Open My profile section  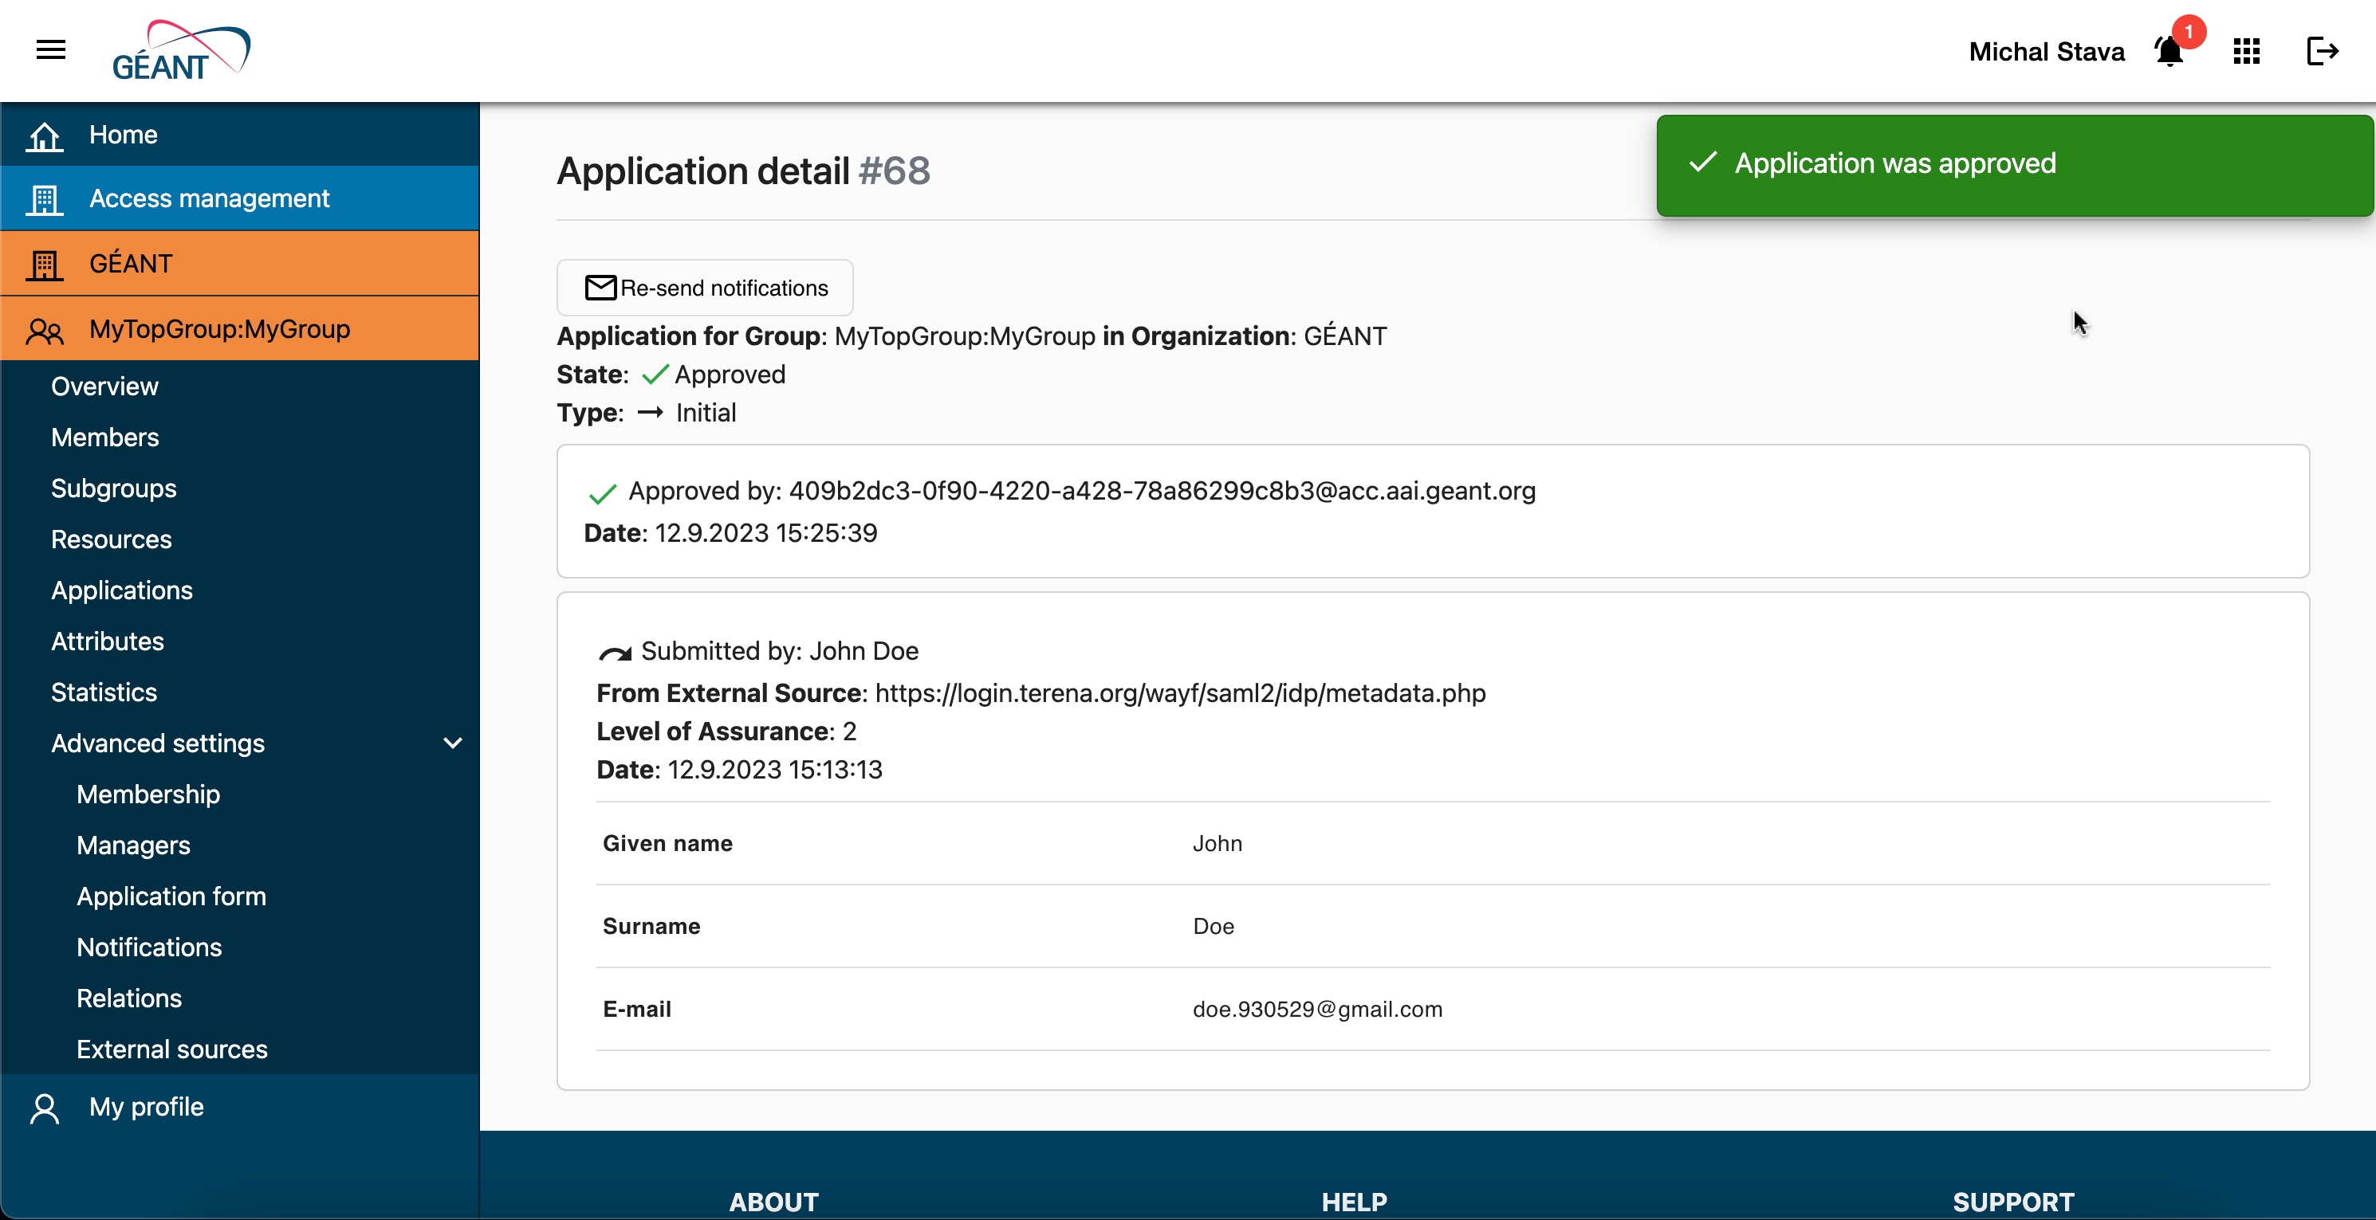pos(240,1107)
